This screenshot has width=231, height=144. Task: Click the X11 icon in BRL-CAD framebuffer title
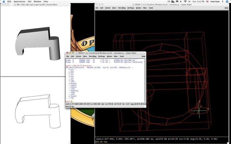point(15,5)
